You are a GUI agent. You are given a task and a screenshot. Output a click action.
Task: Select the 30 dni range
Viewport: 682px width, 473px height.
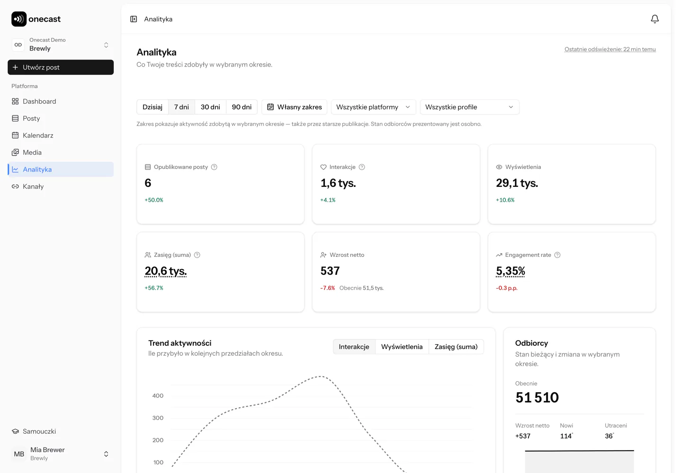coord(210,107)
